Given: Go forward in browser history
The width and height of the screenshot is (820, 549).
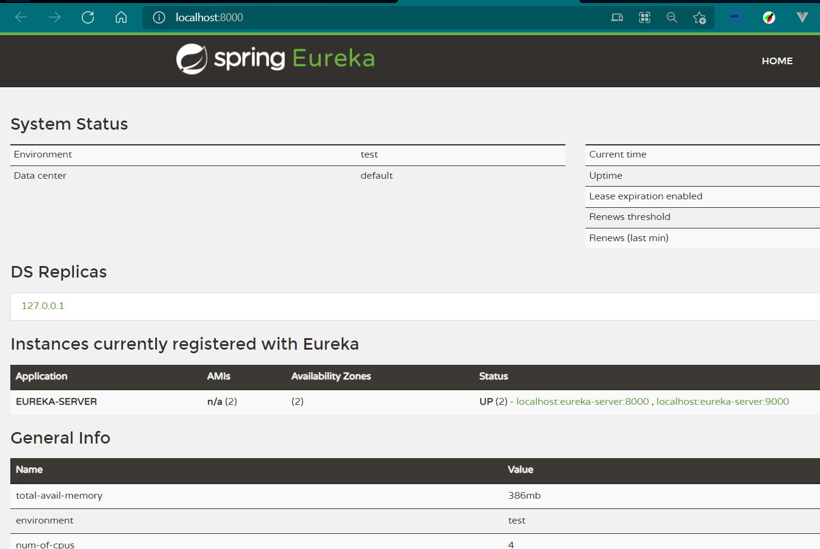Looking at the screenshot, I should [55, 18].
